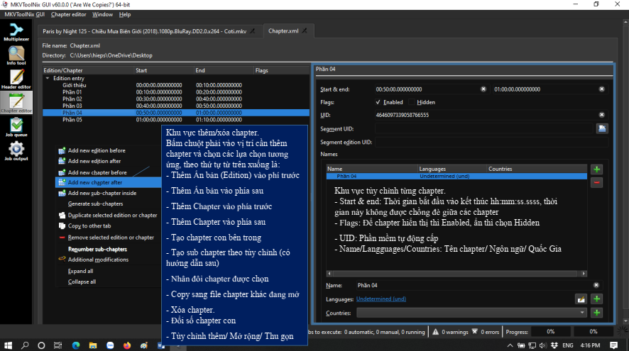Select the Phần 01 chapter row

[x=176, y=92]
